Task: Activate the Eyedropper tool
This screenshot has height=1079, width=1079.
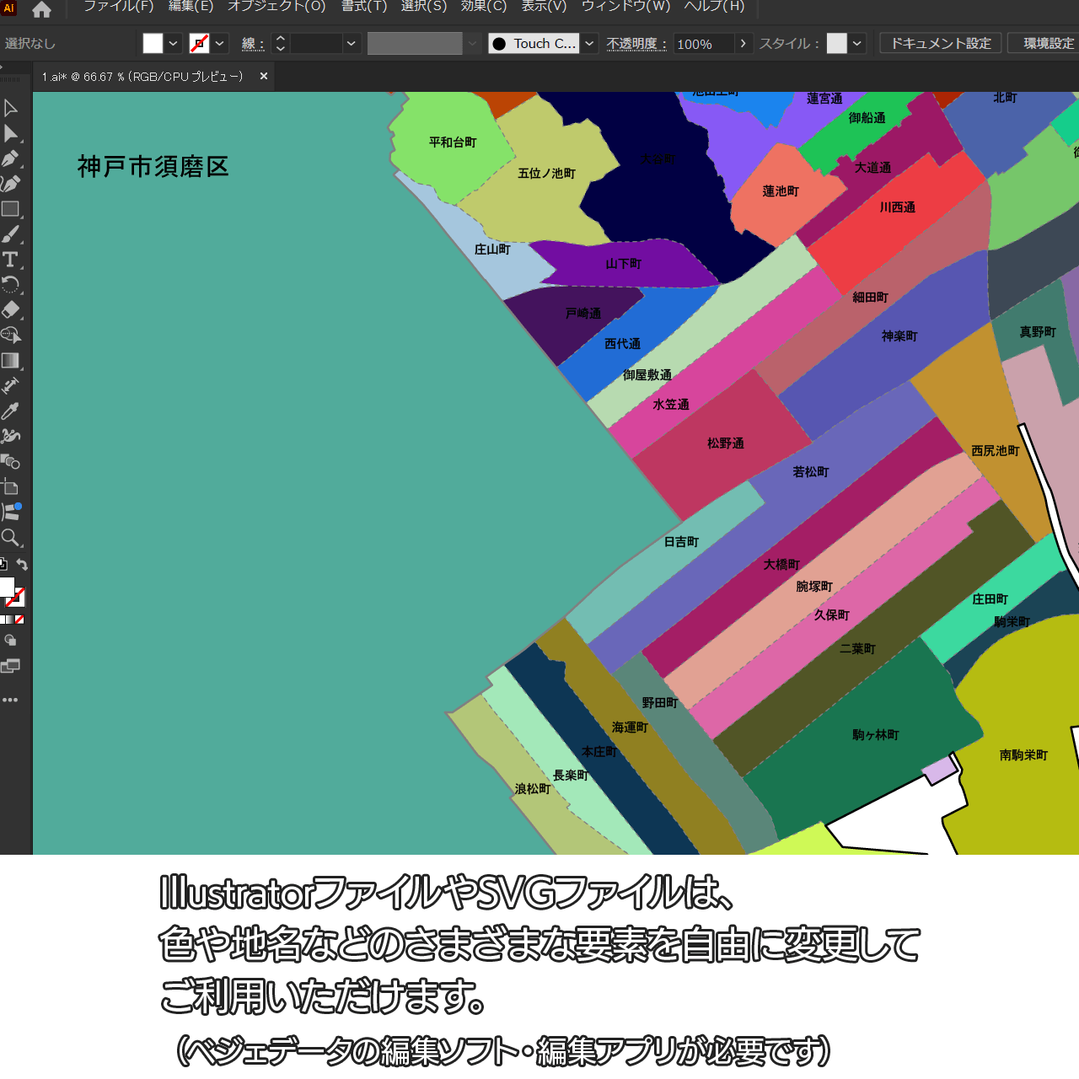Action: coord(11,411)
